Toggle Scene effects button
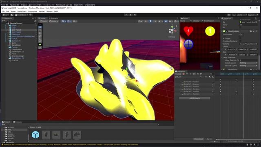This screenshot has height=147, width=261. [x=160, y=21]
